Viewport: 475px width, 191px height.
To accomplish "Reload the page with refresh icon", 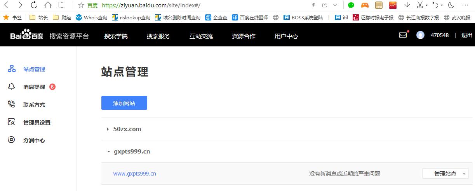I will [34, 5].
